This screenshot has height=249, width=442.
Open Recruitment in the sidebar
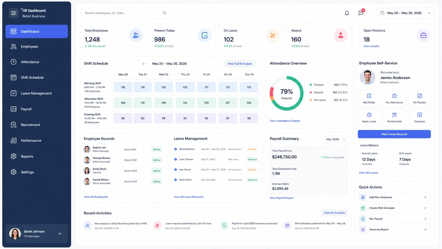(37, 125)
